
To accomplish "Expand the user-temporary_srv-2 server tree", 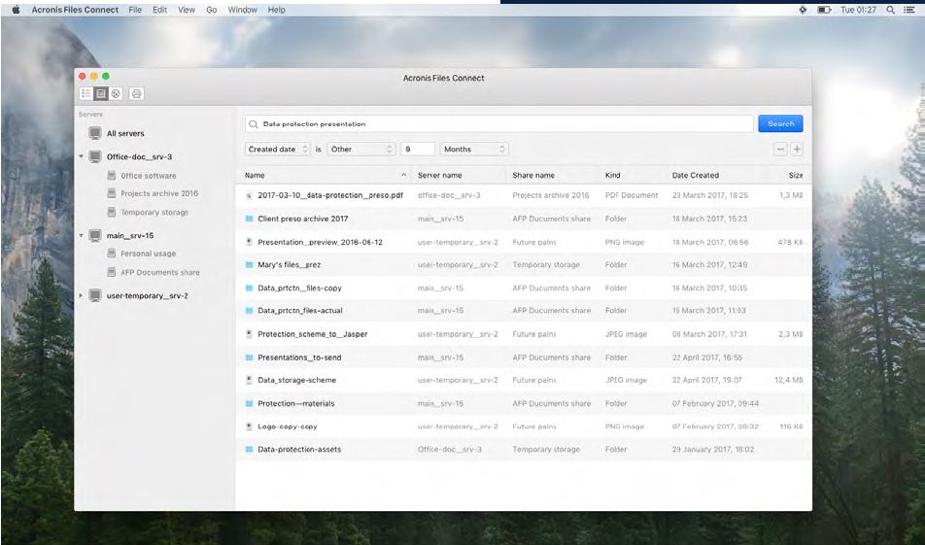I will point(81,295).
